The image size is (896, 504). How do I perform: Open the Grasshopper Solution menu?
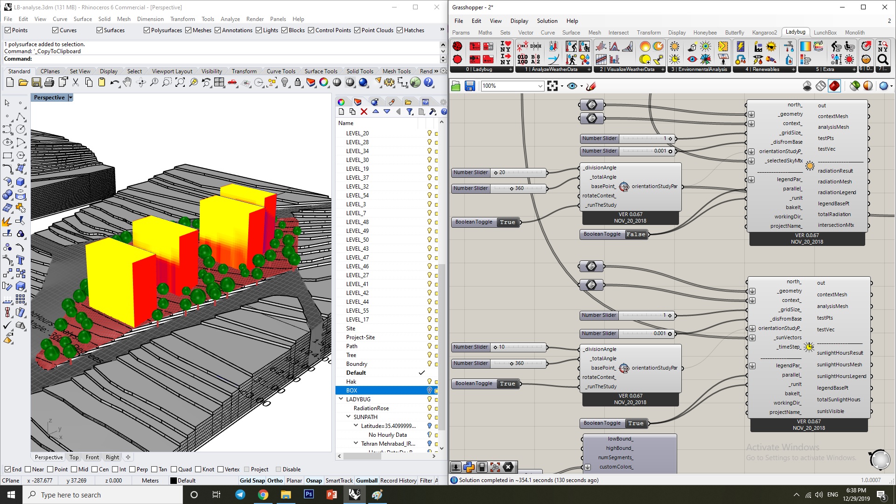(547, 21)
